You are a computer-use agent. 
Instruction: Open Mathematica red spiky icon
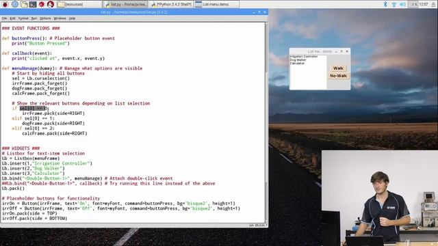tap(42, 4)
